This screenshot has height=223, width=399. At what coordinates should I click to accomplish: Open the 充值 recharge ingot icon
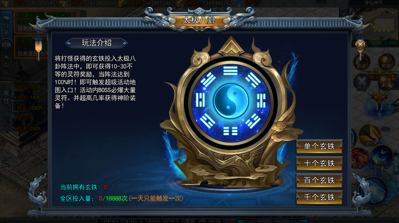tap(386, 62)
